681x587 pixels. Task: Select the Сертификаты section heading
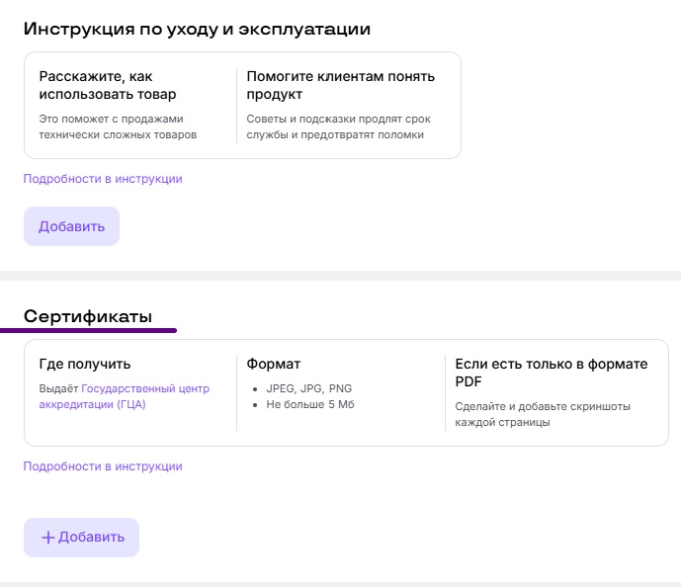pyautogui.click(x=88, y=316)
